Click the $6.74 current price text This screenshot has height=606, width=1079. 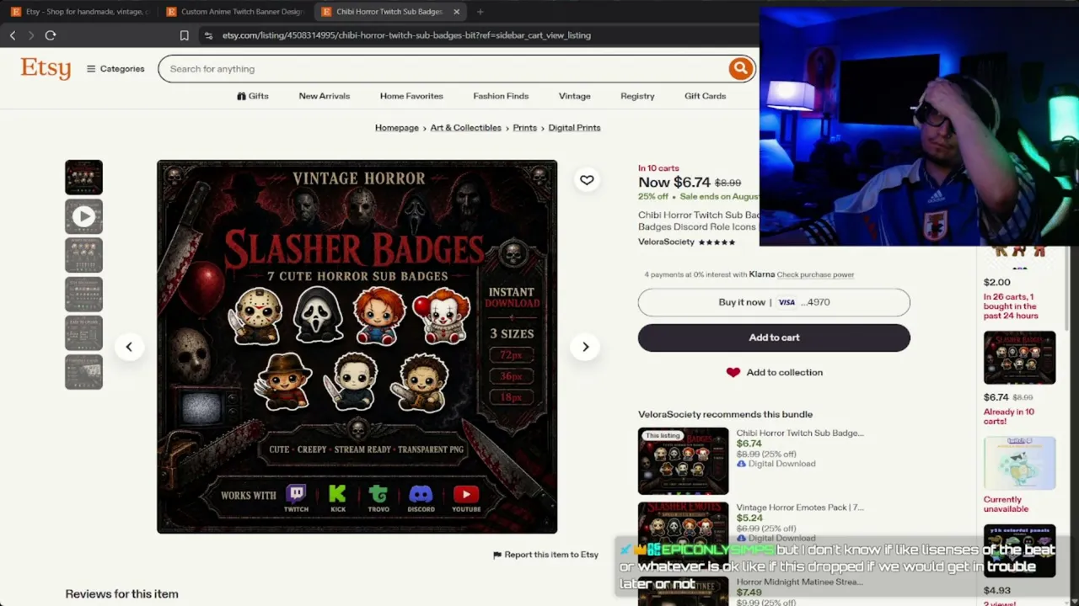(x=674, y=183)
